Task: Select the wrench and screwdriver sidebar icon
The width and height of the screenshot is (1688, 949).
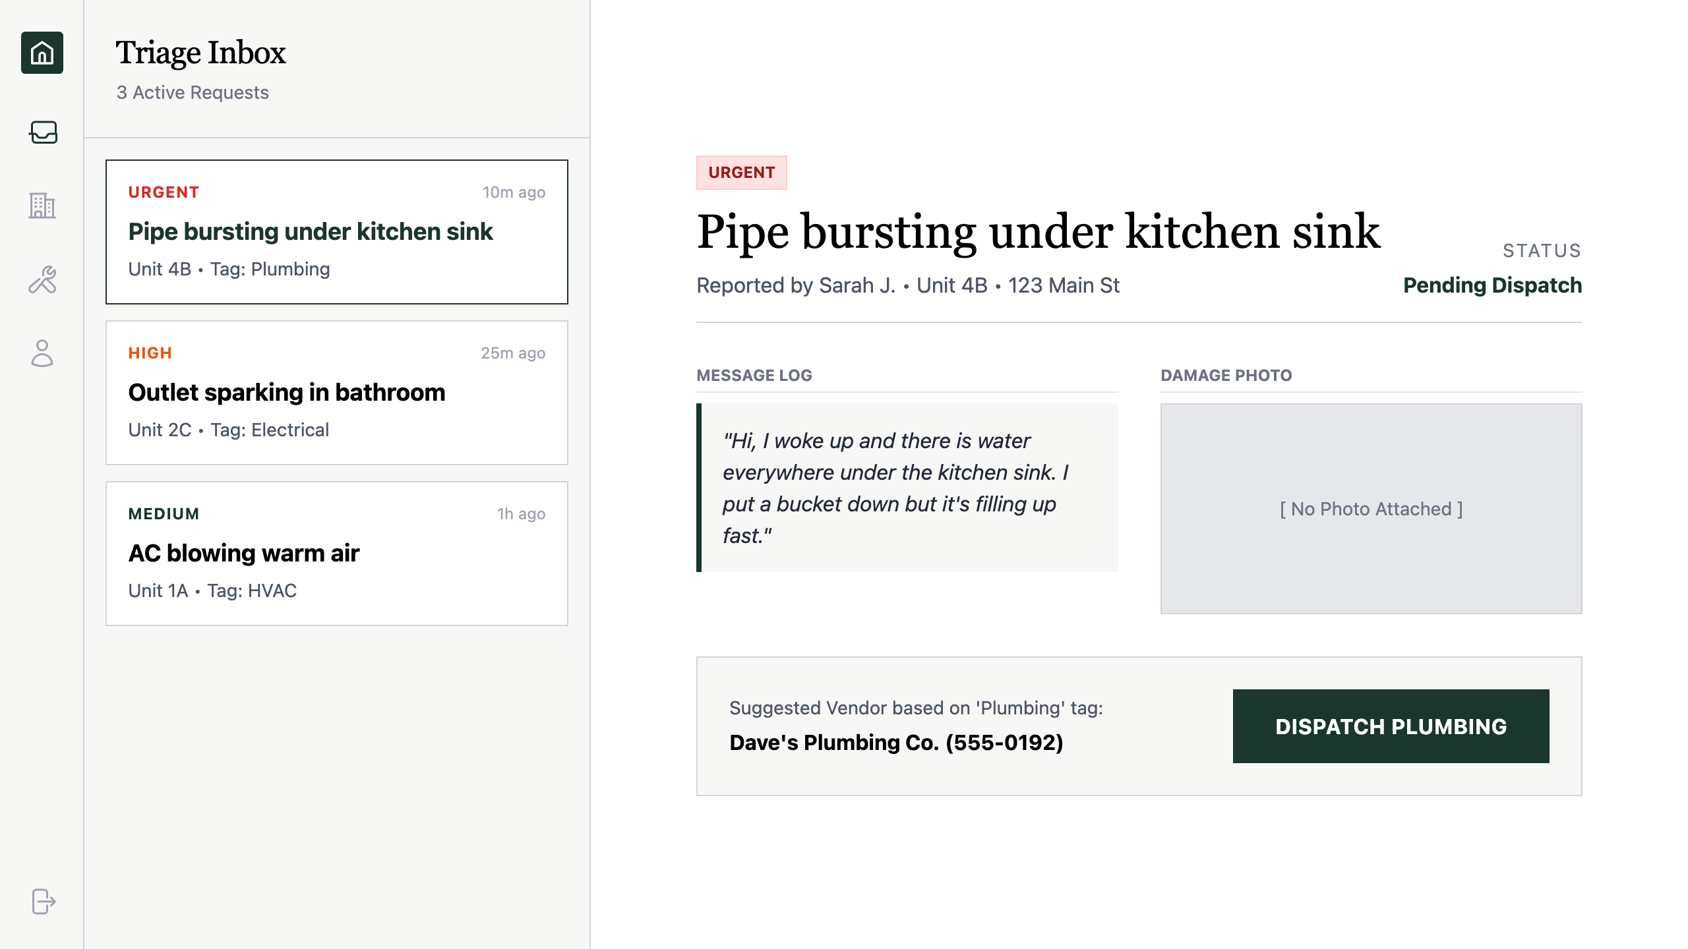Action: 42,281
